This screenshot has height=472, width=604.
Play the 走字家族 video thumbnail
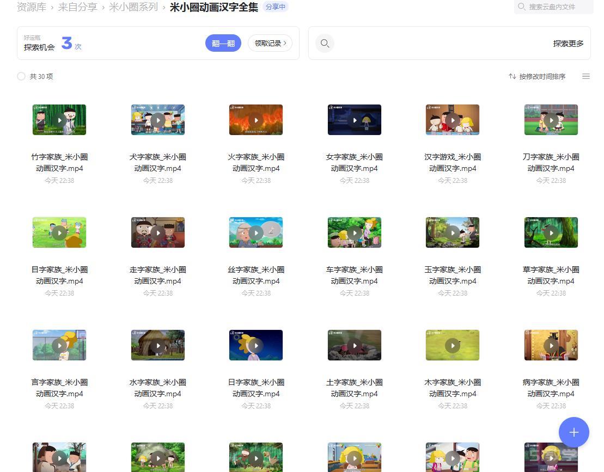(158, 232)
